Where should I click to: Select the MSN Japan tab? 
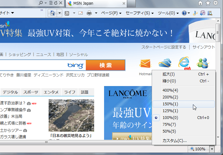pyautogui.click(x=96, y=3)
